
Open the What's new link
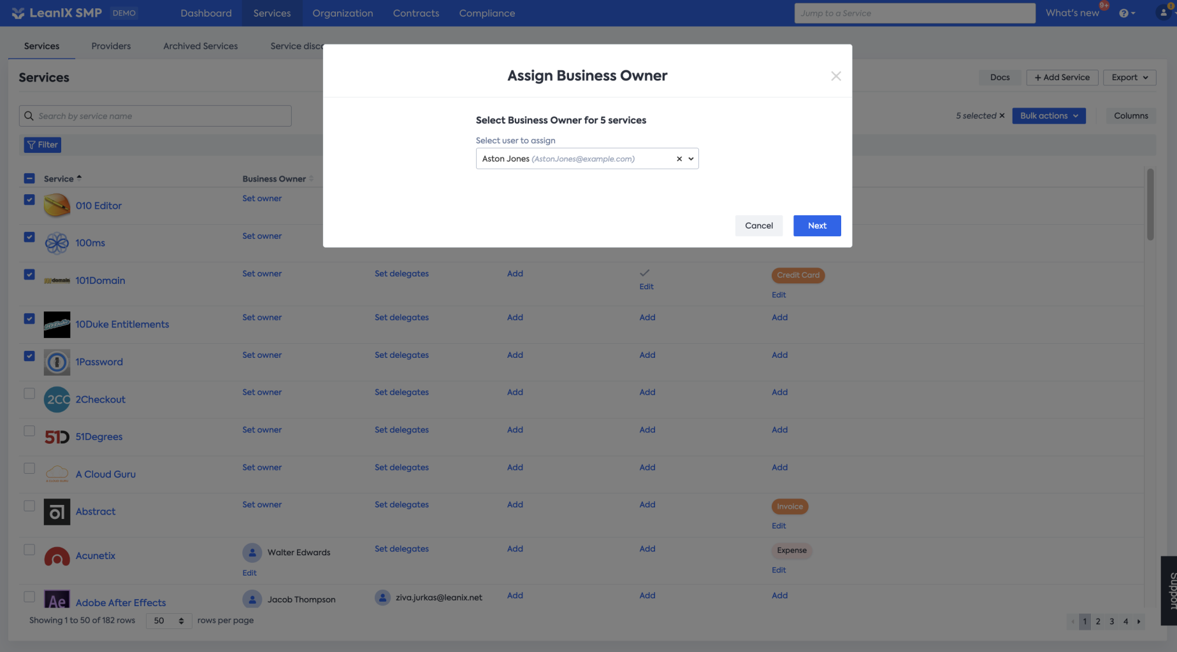pyautogui.click(x=1072, y=13)
